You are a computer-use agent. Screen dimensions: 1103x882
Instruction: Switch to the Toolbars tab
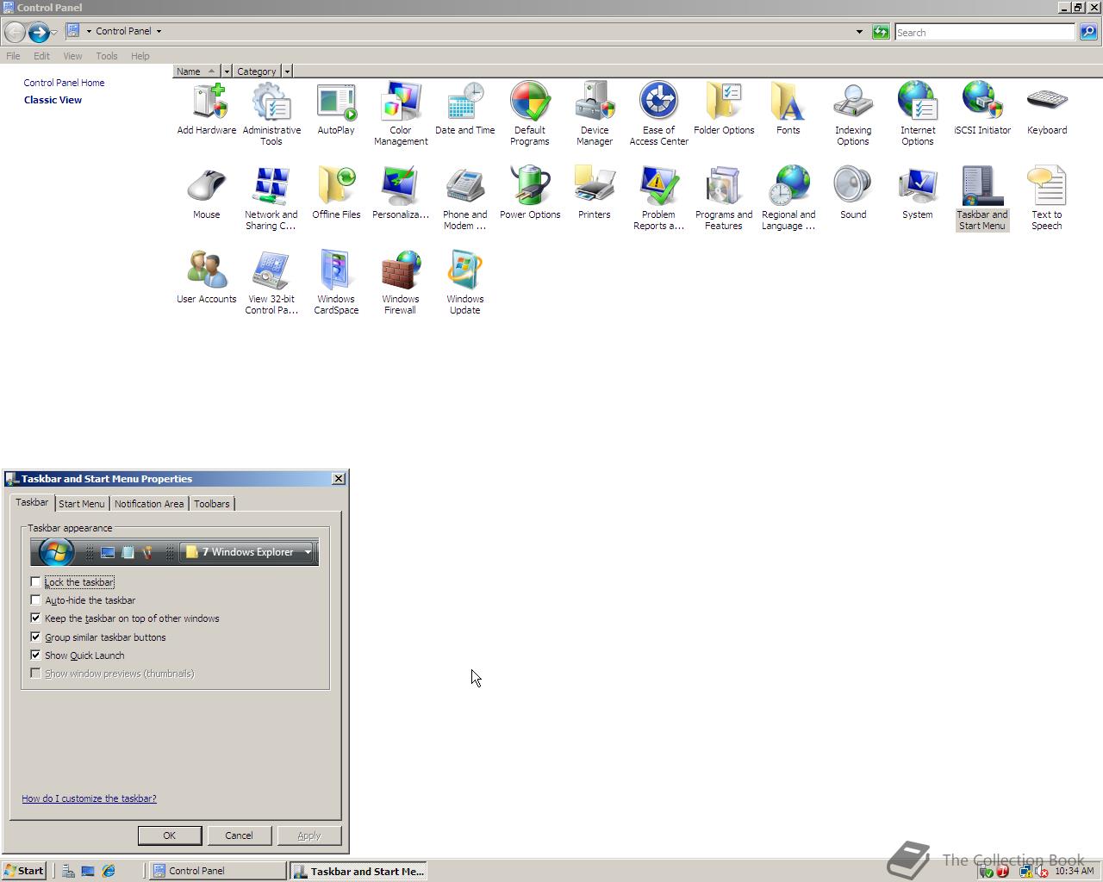(212, 504)
